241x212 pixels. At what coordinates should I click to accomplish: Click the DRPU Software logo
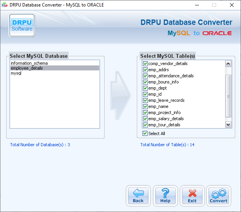[x=22, y=26]
